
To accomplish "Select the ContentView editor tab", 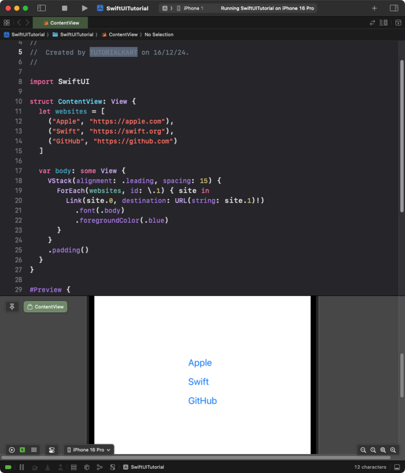I will pyautogui.click(x=60, y=22).
